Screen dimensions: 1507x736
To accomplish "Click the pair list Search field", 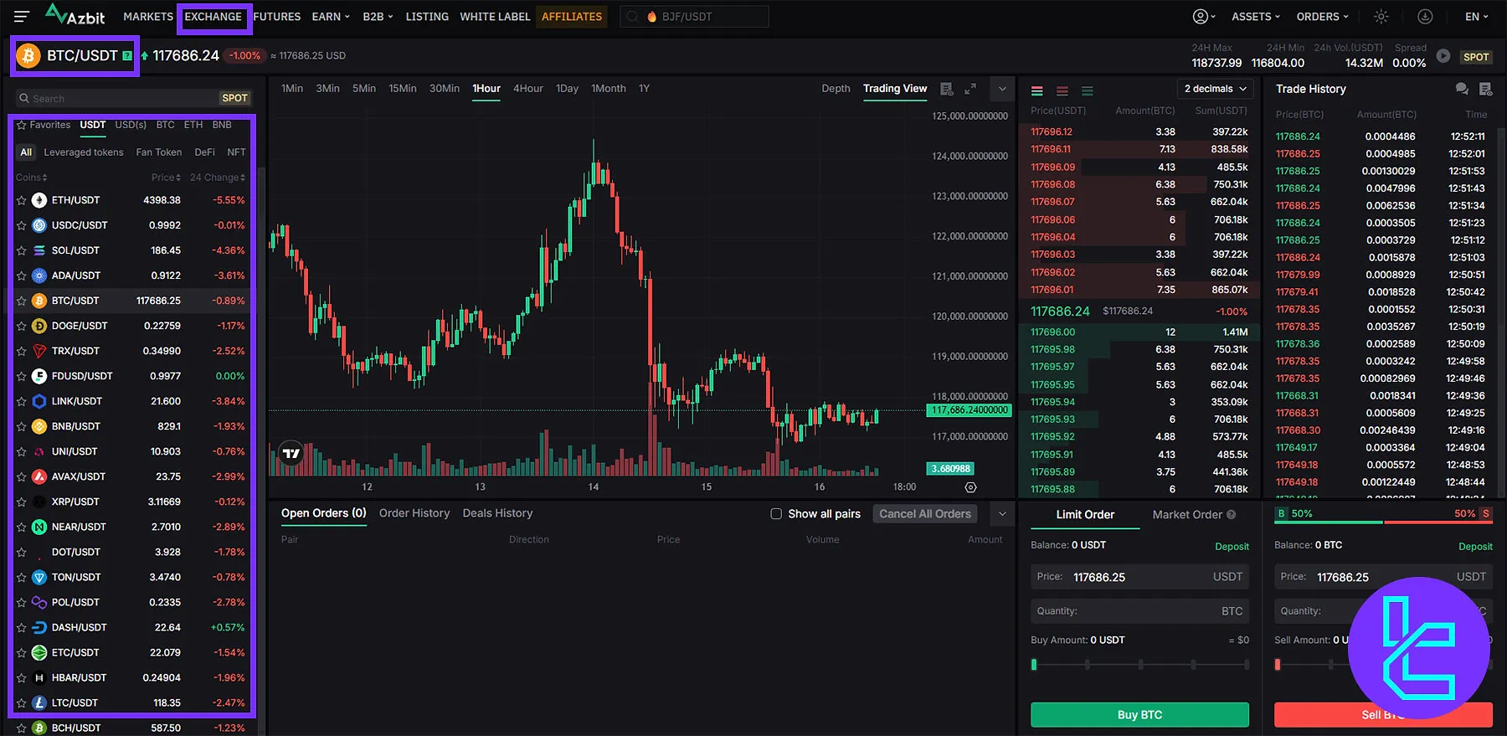I will coord(135,99).
